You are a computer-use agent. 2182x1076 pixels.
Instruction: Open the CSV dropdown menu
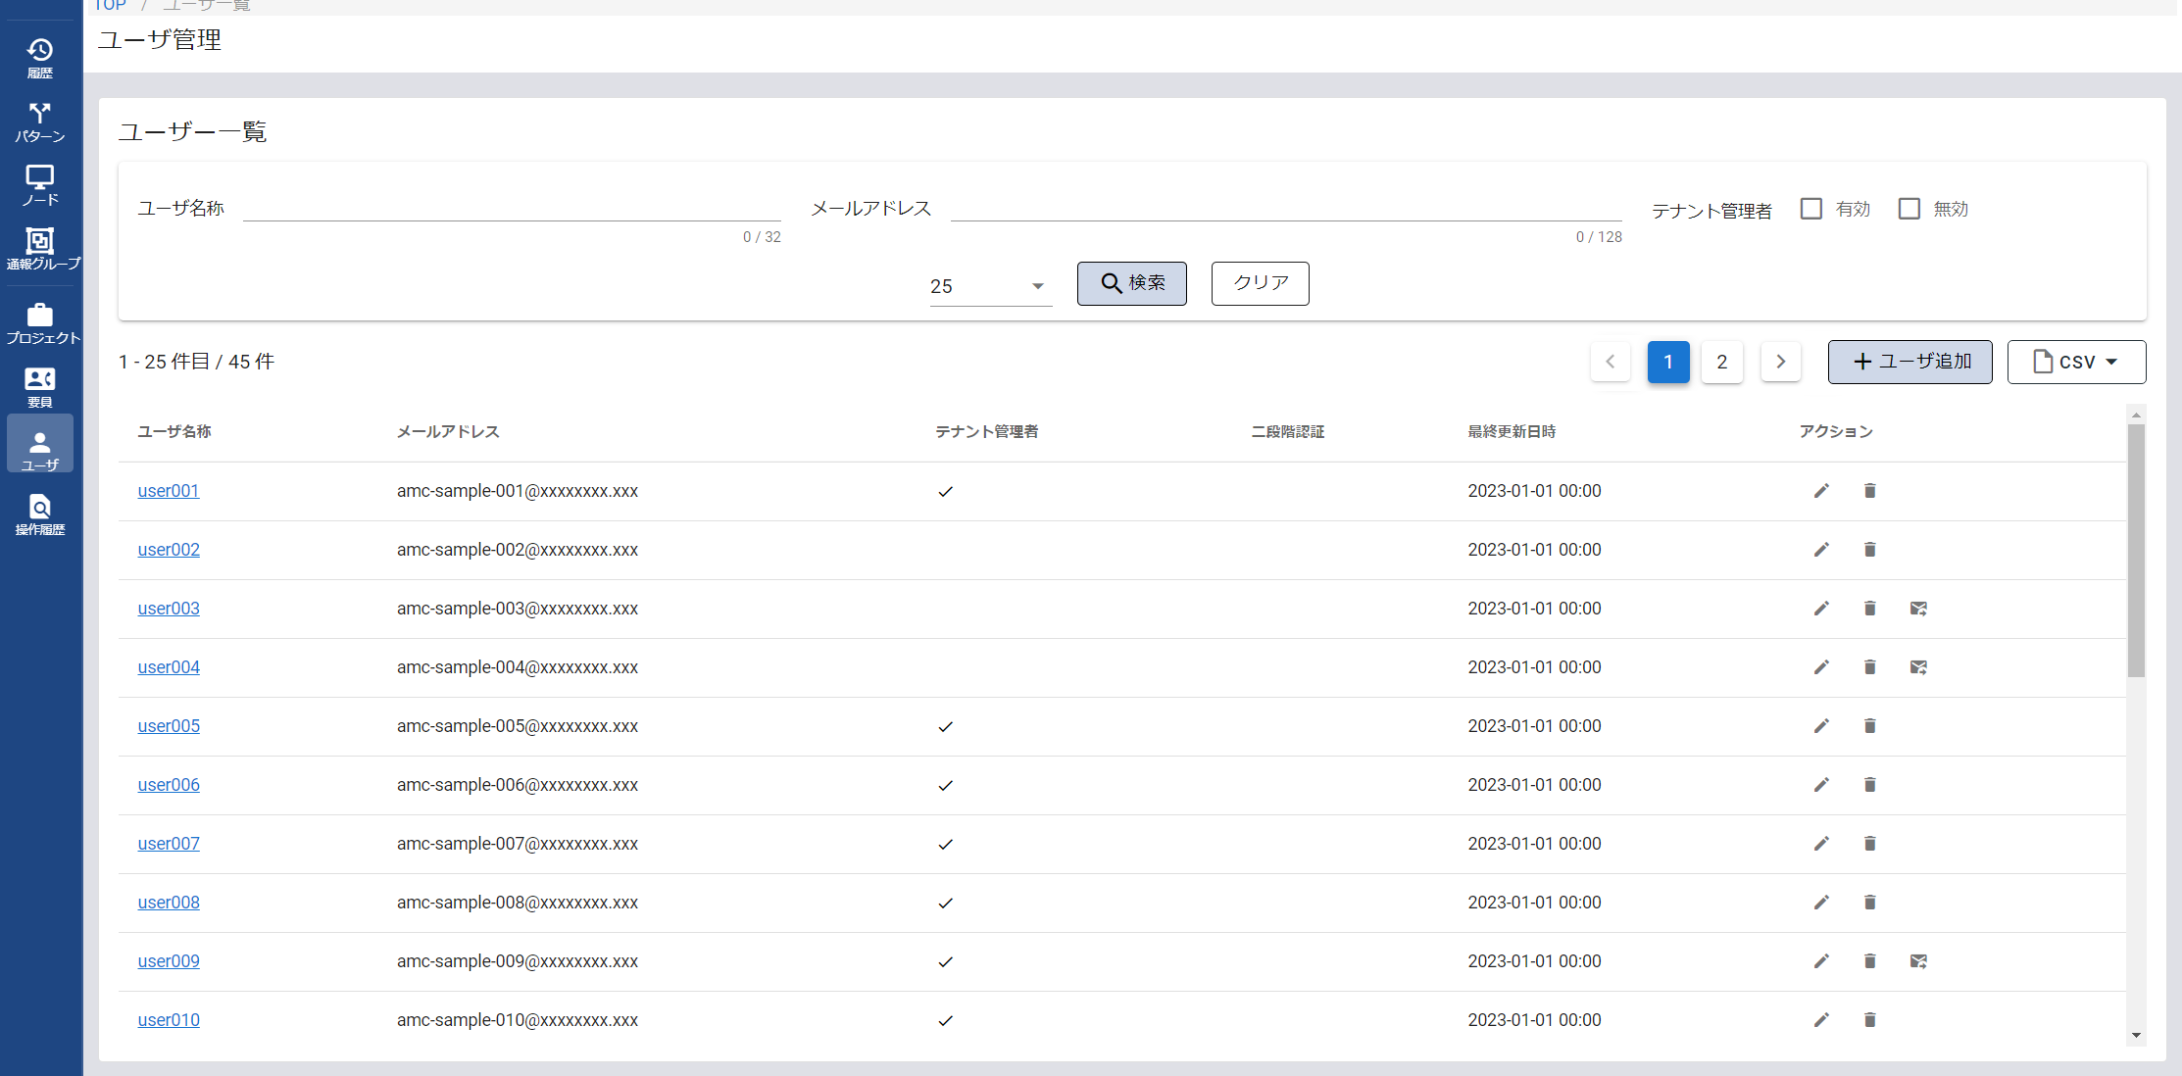2076,362
